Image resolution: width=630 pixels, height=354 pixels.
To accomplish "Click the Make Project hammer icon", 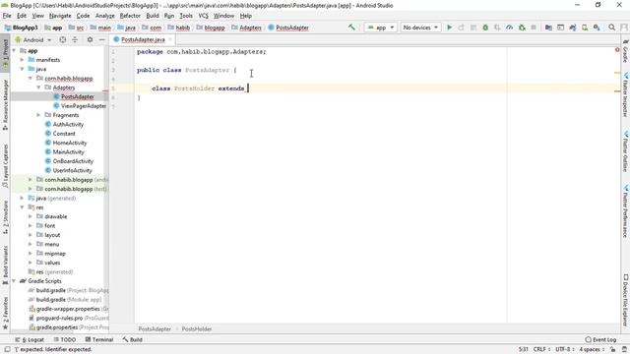I will pyautogui.click(x=351, y=28).
